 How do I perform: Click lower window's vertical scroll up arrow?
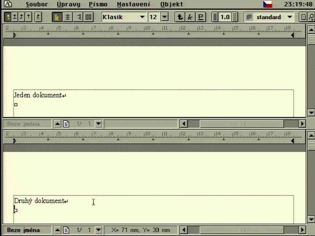[311, 136]
